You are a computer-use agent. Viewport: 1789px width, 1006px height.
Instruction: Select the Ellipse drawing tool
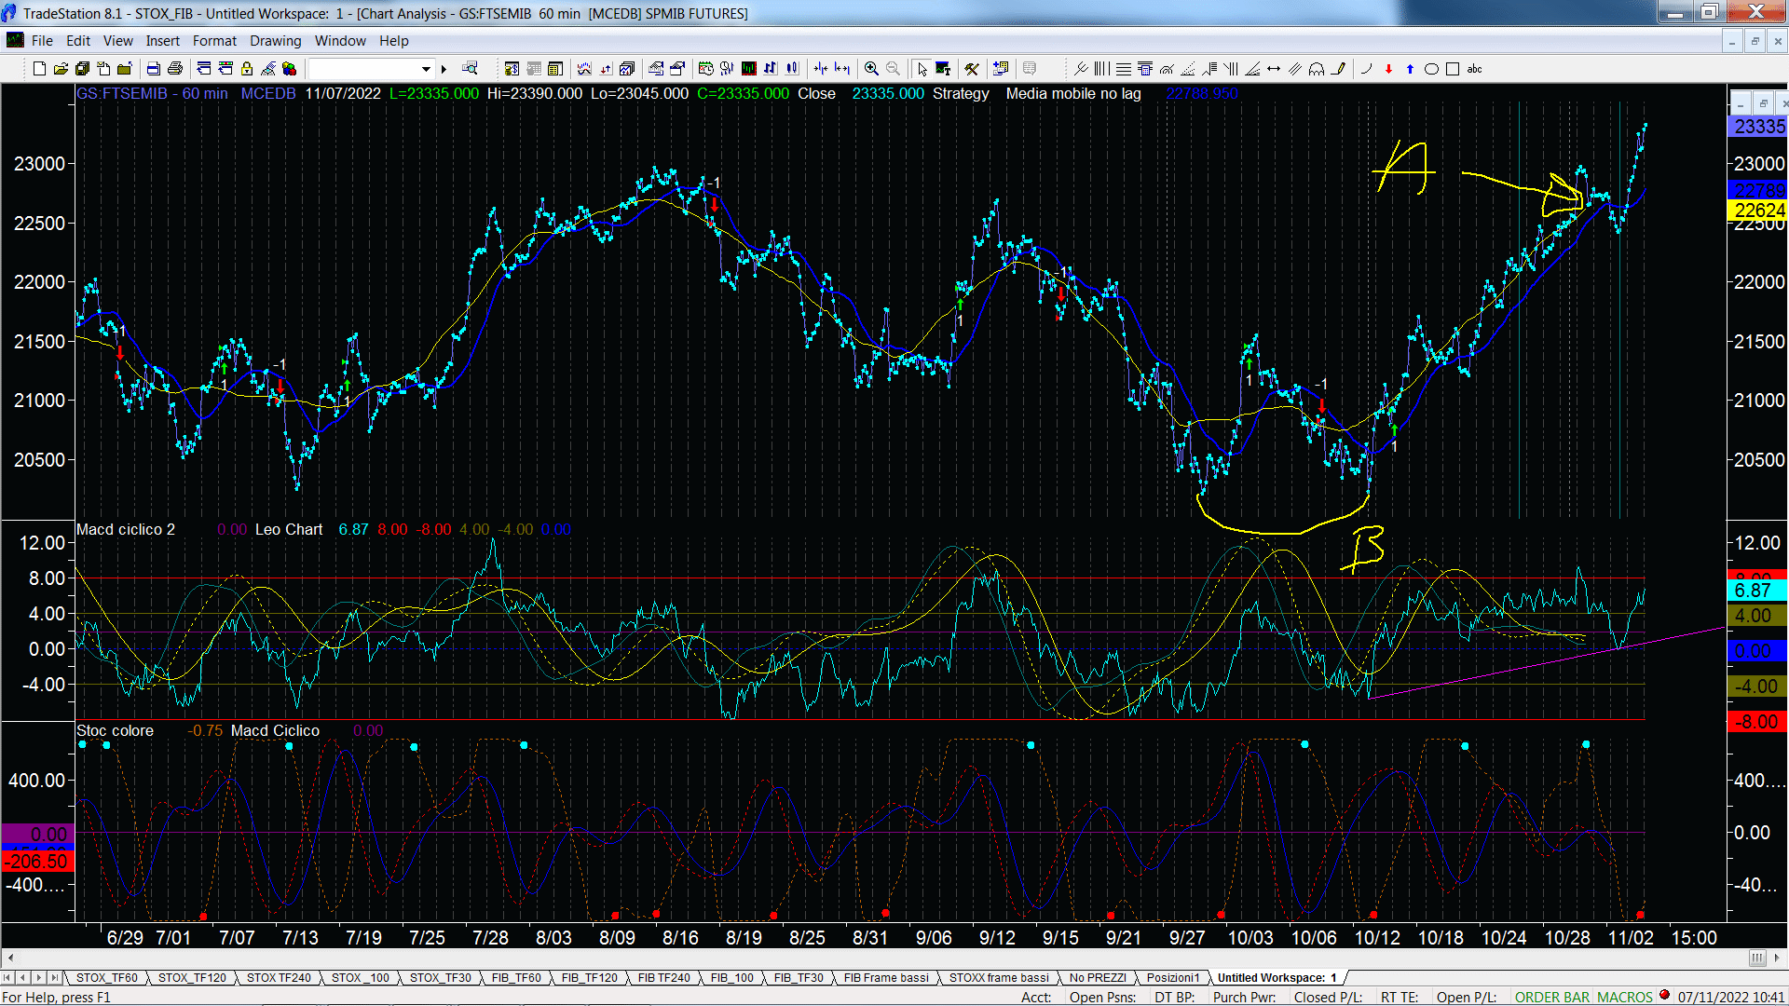pos(1431,69)
